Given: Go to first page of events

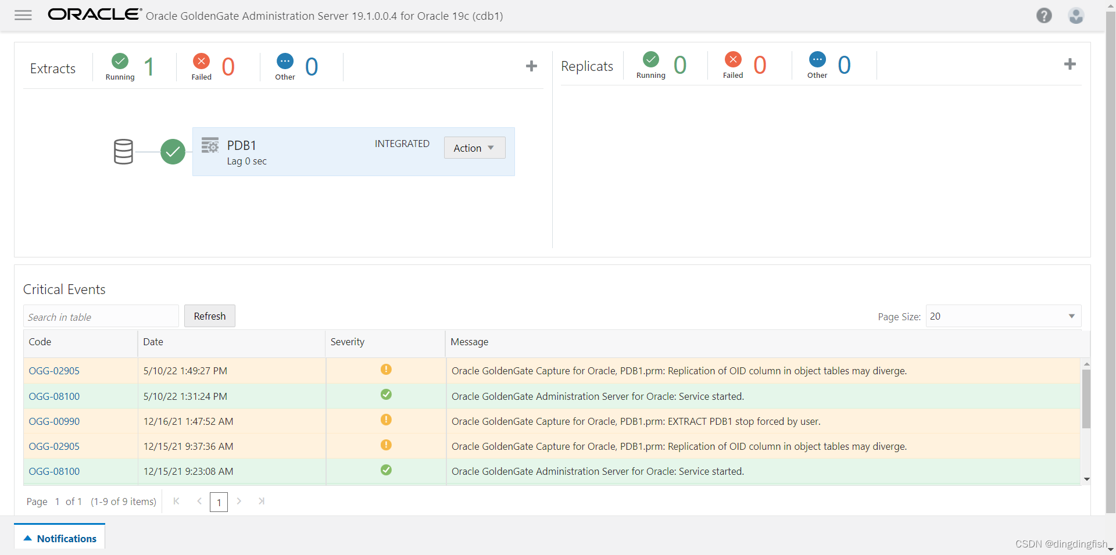Looking at the screenshot, I should (176, 501).
